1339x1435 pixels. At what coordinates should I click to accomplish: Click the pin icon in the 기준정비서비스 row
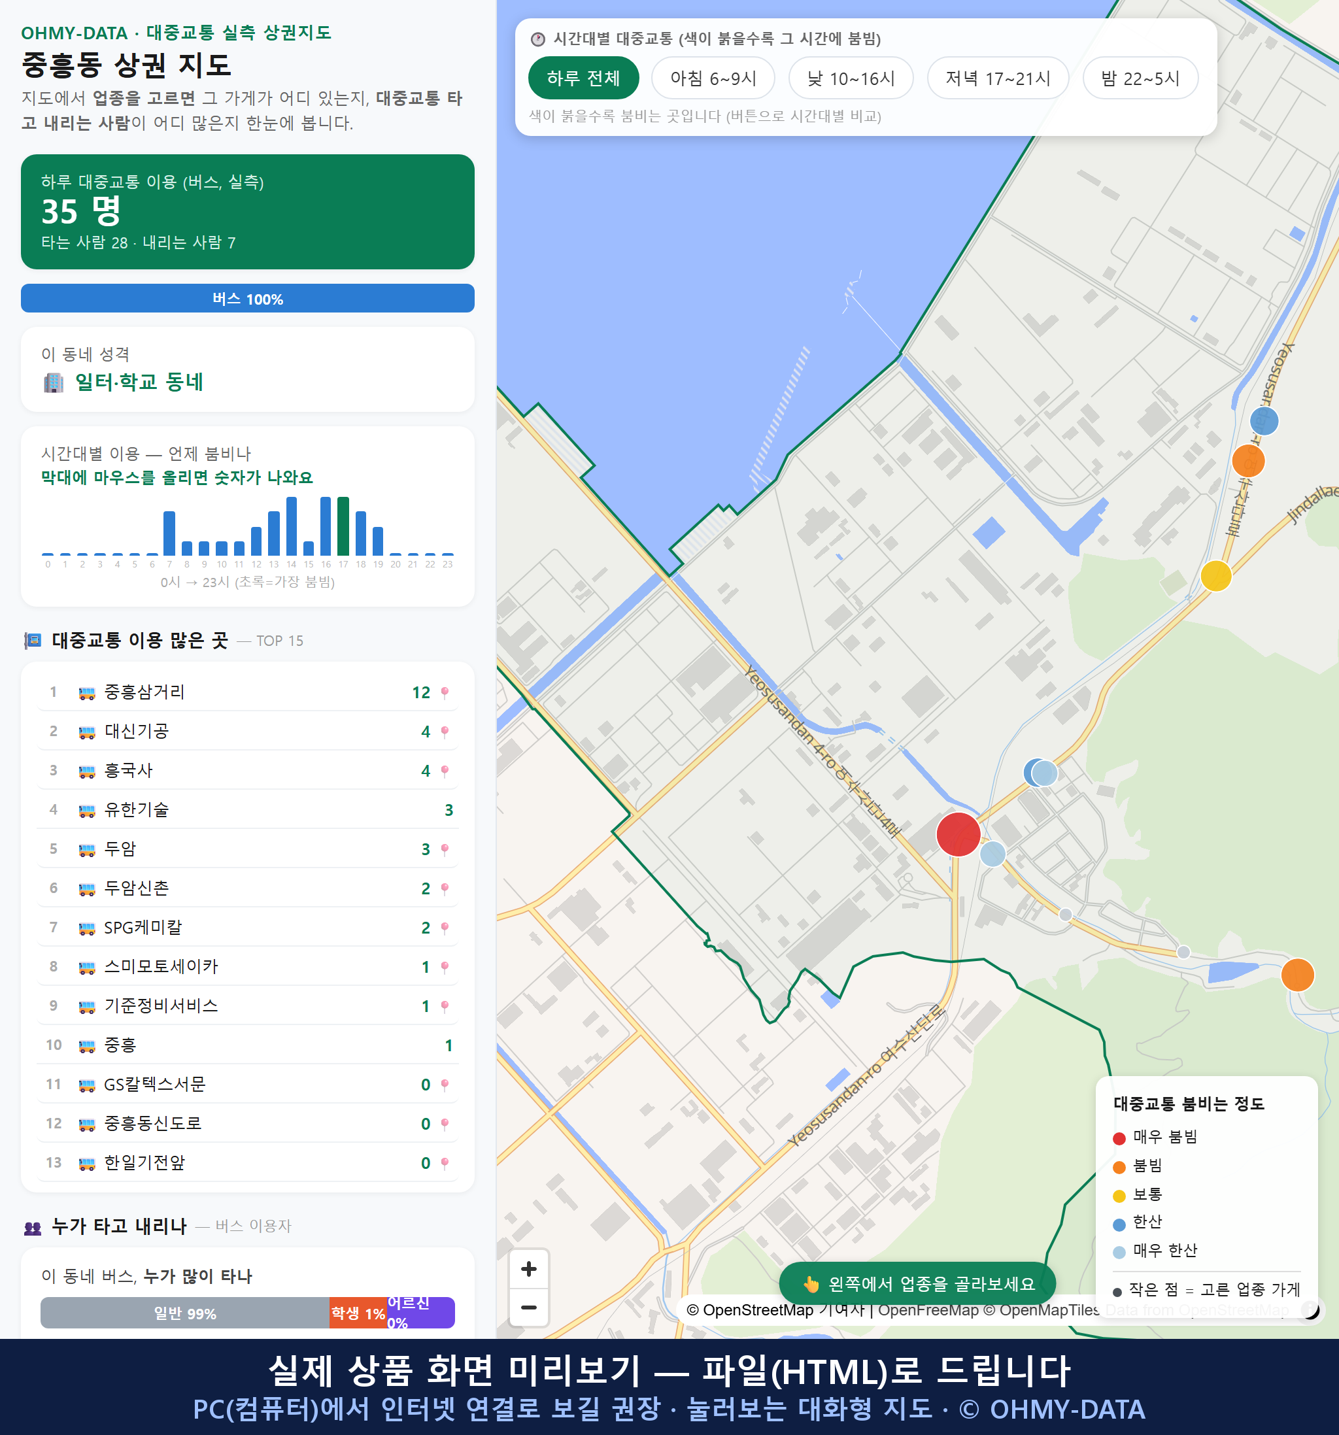pos(445,1006)
